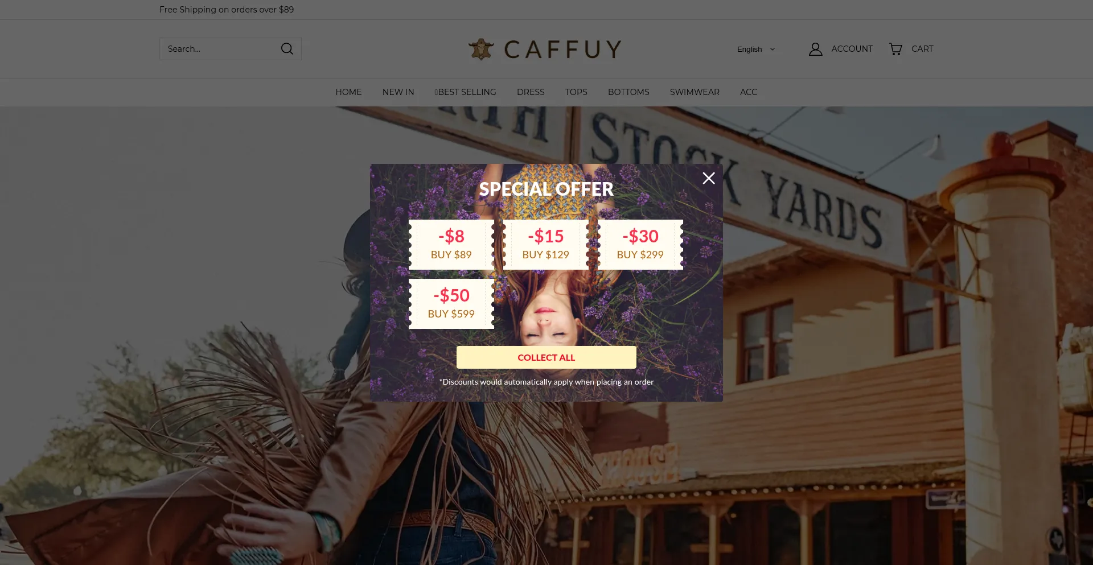Open the shopping cart icon
The height and width of the screenshot is (565, 1093).
click(x=895, y=49)
